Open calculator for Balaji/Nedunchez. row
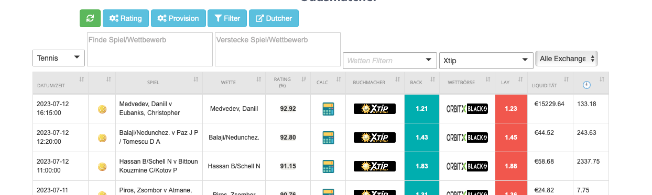Image resolution: width=652 pixels, height=195 pixels. click(x=328, y=137)
